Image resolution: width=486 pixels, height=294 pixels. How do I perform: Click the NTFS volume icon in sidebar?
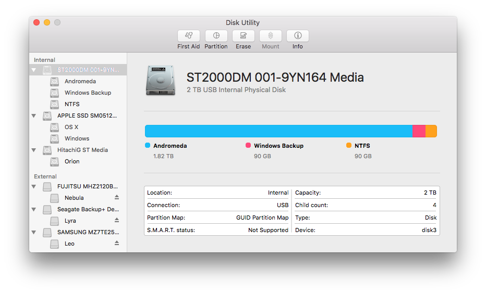[55, 104]
